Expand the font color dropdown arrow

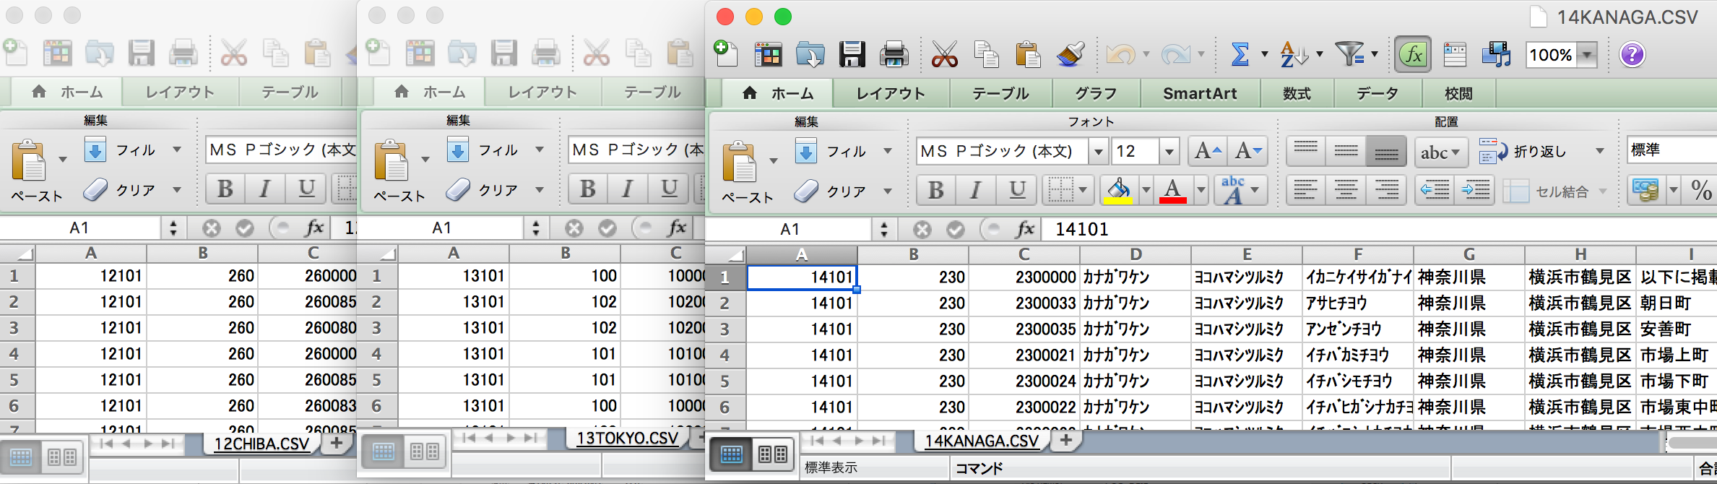[1201, 191]
